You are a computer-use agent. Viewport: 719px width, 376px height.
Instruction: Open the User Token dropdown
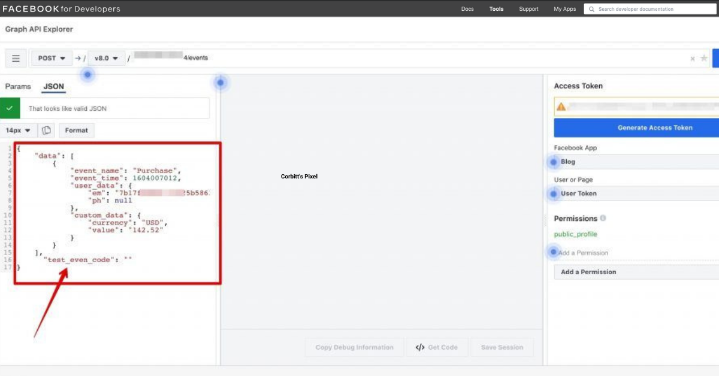[636, 193]
